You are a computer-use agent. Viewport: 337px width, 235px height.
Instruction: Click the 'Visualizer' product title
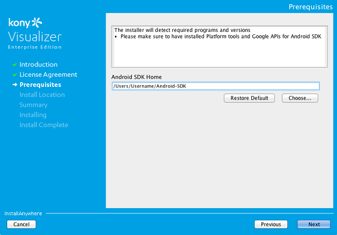[x=35, y=37]
